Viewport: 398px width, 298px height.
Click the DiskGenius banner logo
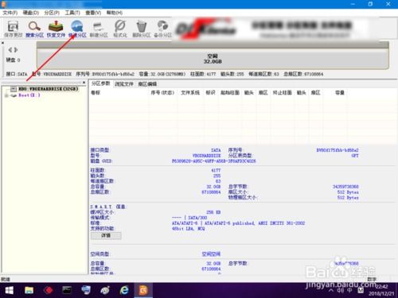pos(205,29)
